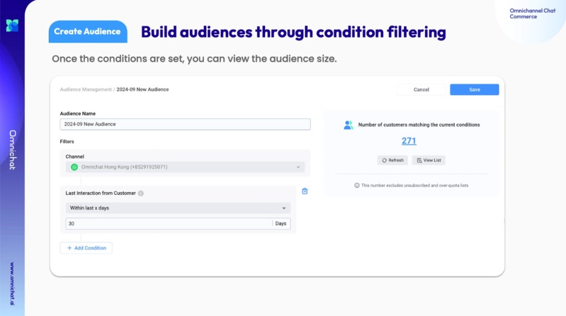This screenshot has width=566, height=316.
Task: Click the Days unit label
Action: click(x=281, y=223)
